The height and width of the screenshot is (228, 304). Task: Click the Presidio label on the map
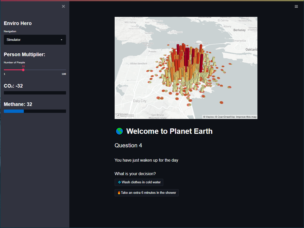[x=153, y=52]
